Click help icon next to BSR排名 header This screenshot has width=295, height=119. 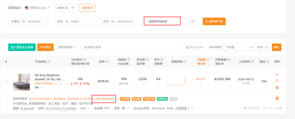tap(85, 60)
